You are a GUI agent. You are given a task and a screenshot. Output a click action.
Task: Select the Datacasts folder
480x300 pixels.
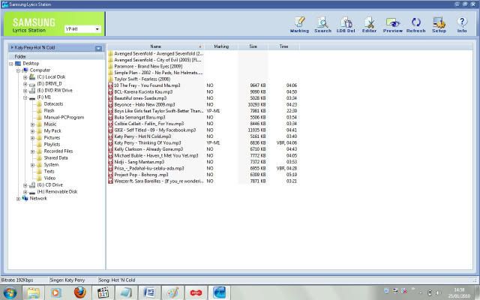click(x=53, y=104)
